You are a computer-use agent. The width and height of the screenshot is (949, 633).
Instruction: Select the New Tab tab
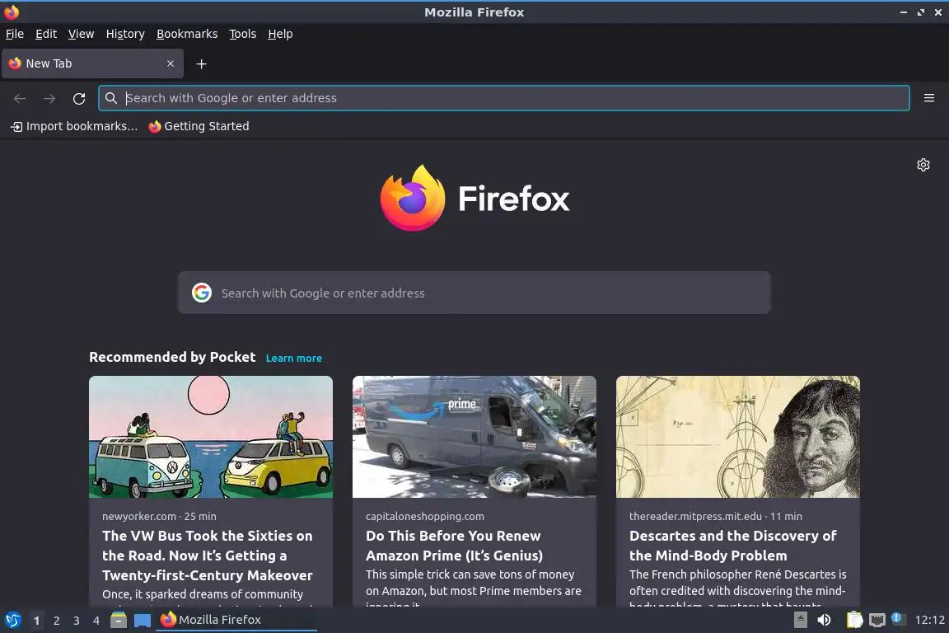coord(92,63)
